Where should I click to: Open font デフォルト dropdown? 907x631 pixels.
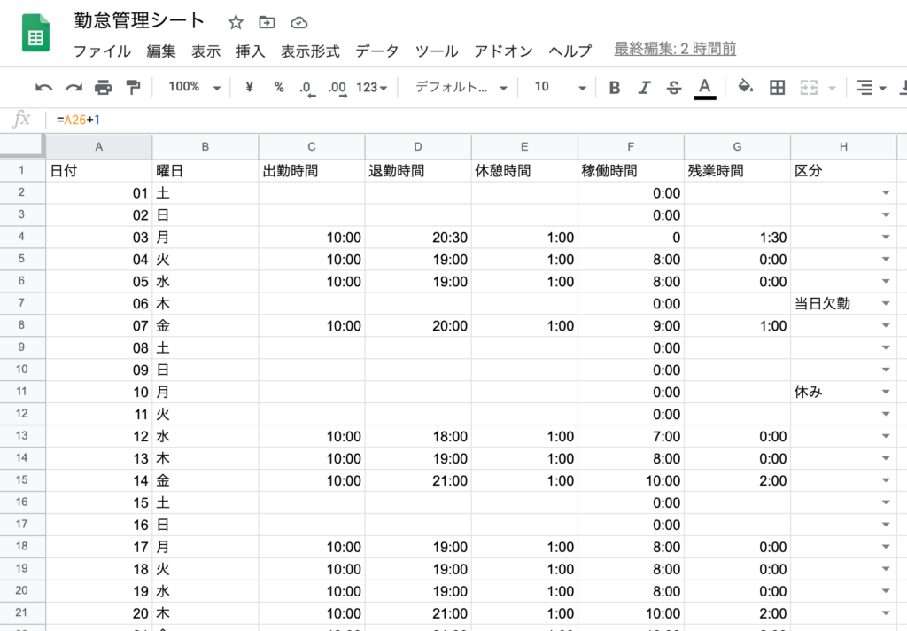[x=461, y=88]
